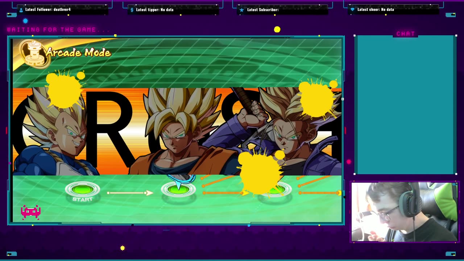Select the START node on the arcade path
Image resolution: width=464 pixels, height=261 pixels.
pos(83,190)
